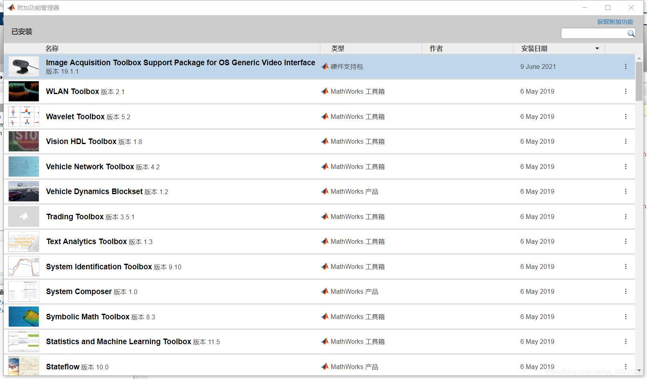Open options menu for Wavelet Toolbox
647x379 pixels.
[626, 116]
